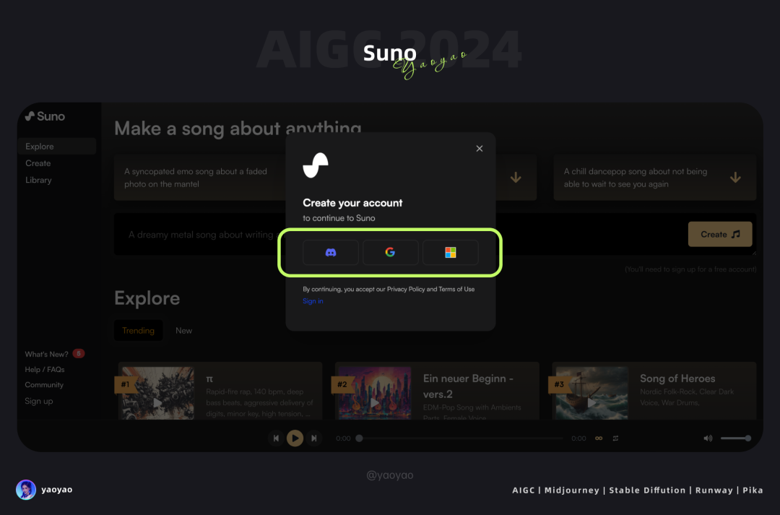
Task: Adjust the volume slider
Action: click(736, 438)
